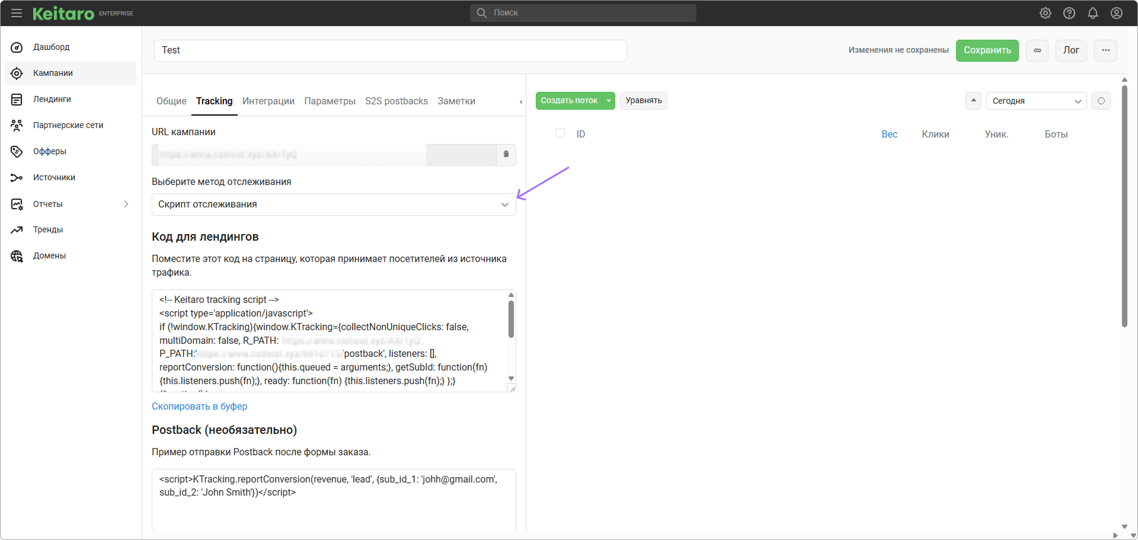Click the Создать поток button

pos(569,101)
